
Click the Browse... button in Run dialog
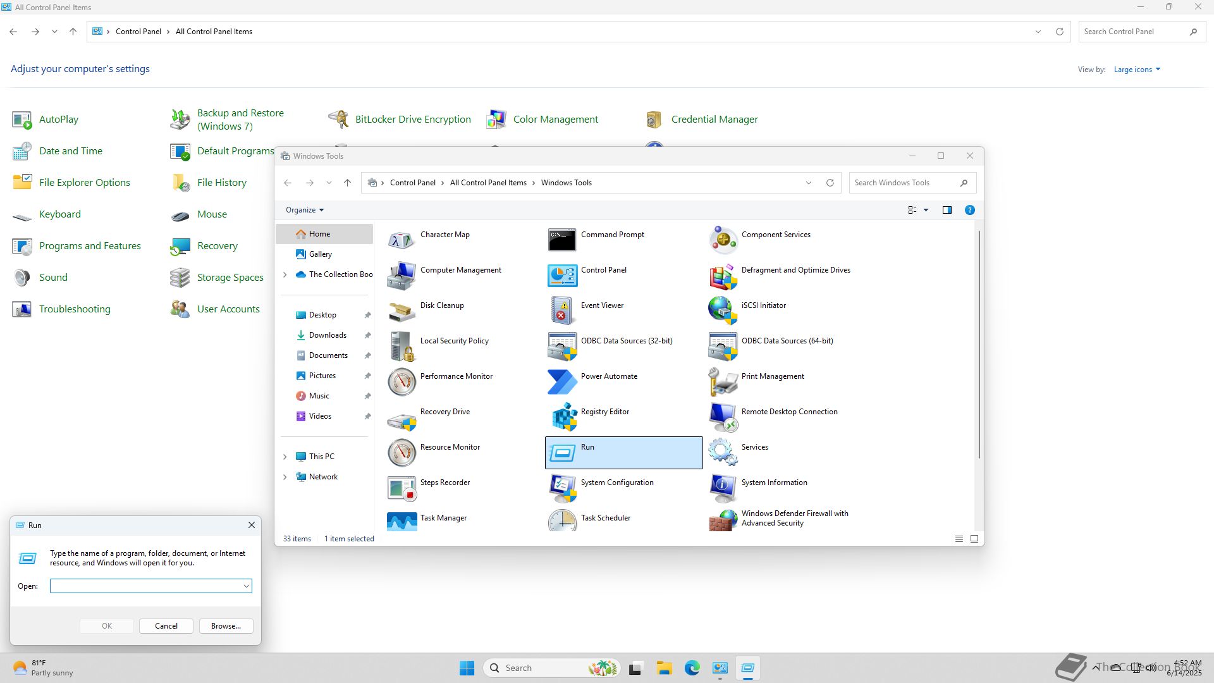pos(226,626)
